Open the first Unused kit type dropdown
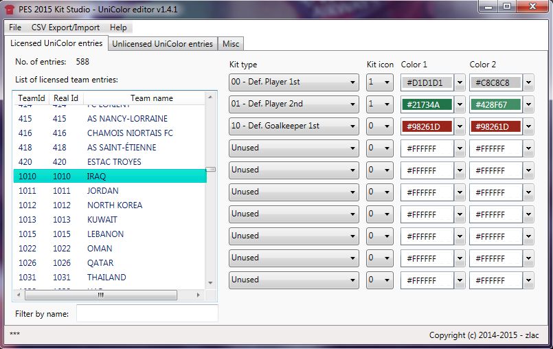 [x=294, y=148]
